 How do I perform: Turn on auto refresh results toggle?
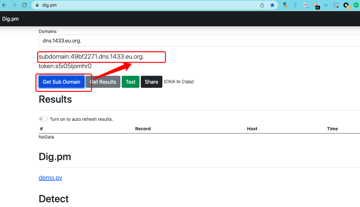point(43,119)
